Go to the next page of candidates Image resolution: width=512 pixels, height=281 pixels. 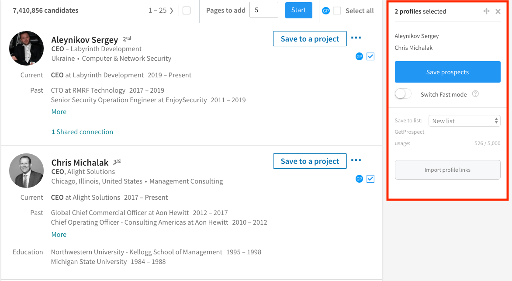point(171,10)
